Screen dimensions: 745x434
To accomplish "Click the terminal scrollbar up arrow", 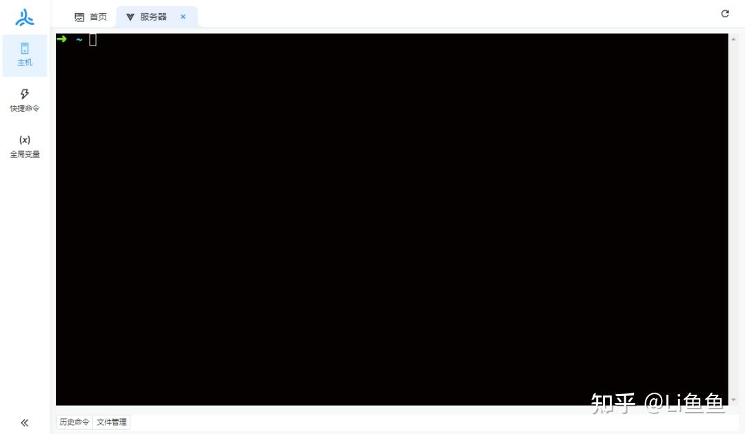I will click(733, 39).
